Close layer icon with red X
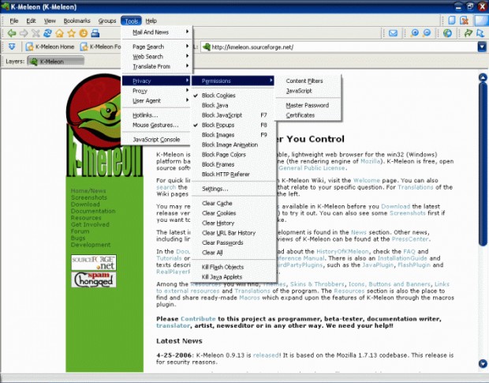Viewport: 489px width, 383px height. [464, 21]
